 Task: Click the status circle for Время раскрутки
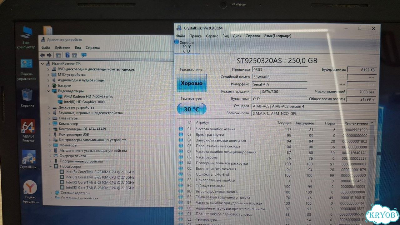tap(181, 135)
